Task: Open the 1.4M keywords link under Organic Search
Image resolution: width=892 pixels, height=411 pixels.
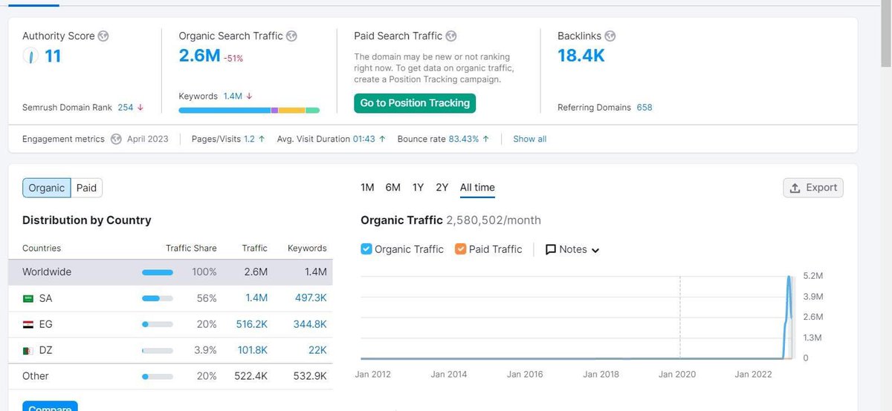Action: (233, 96)
